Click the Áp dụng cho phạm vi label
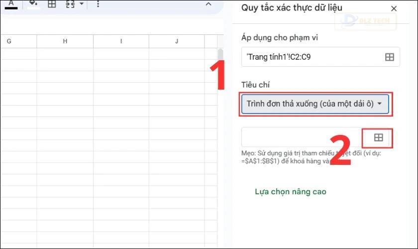This screenshot has width=418, height=249. 279,38
